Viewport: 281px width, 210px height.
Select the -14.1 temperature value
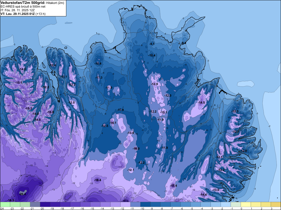[x=113, y=123]
